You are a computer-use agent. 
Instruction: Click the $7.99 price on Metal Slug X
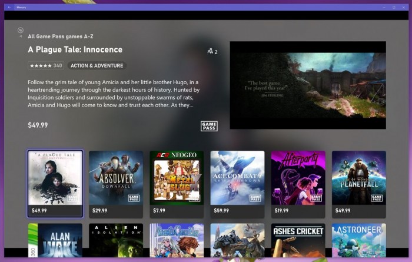(x=160, y=211)
